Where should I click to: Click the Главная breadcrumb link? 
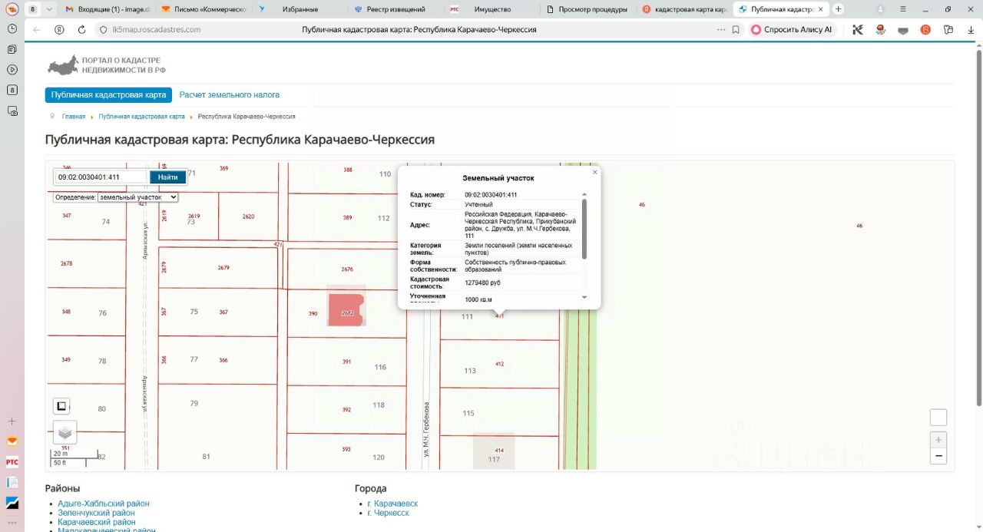pos(74,117)
